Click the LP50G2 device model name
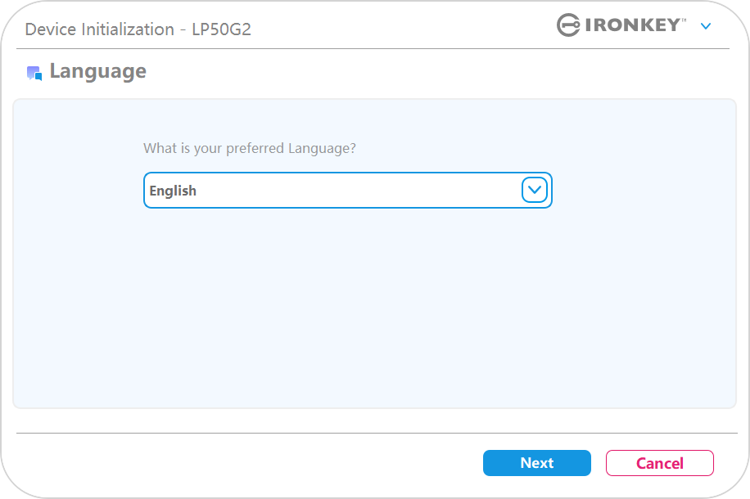 [221, 29]
